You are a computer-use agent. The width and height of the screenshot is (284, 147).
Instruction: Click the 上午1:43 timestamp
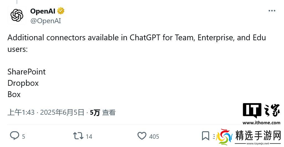tap(21, 113)
